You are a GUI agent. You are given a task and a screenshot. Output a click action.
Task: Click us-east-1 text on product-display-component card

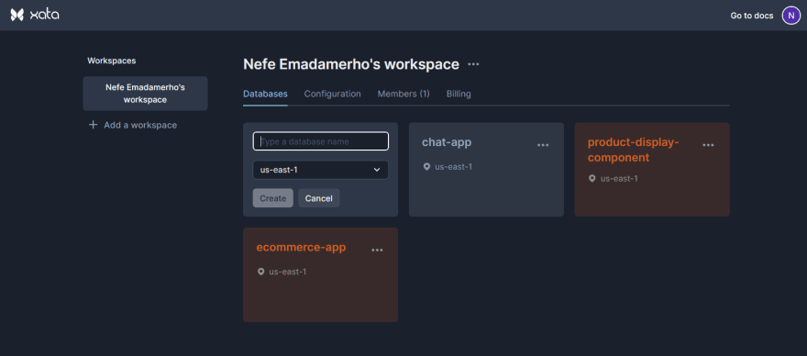[619, 179]
